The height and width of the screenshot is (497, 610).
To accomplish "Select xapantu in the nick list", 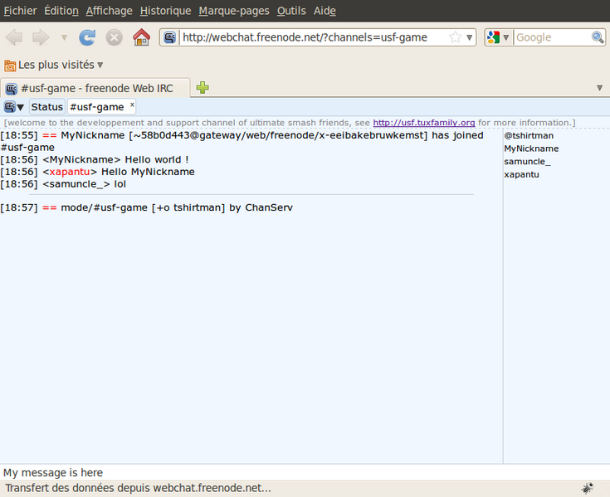I will tap(522, 174).
